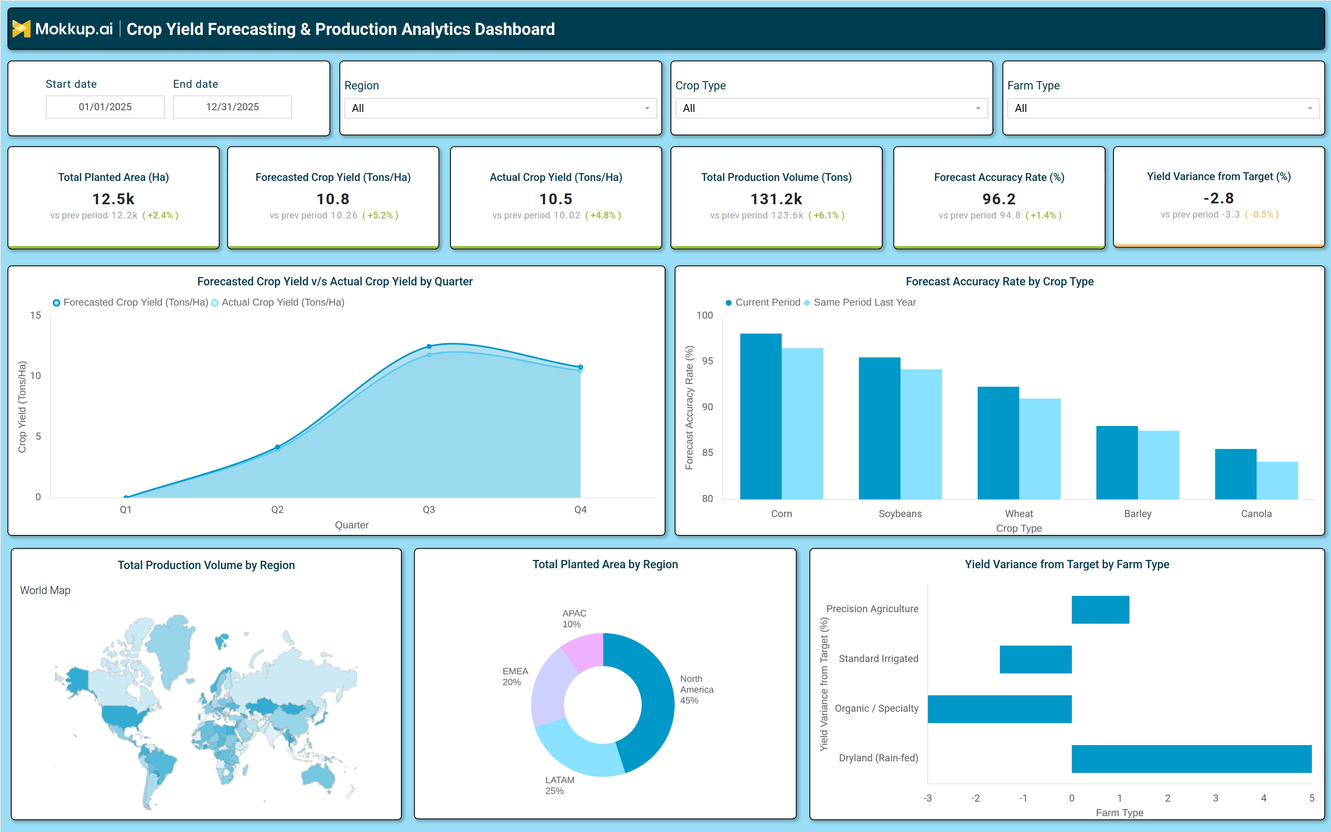Select the Forecast Accuracy Rate value 96.2
The width and height of the screenshot is (1331, 832).
tap(999, 199)
